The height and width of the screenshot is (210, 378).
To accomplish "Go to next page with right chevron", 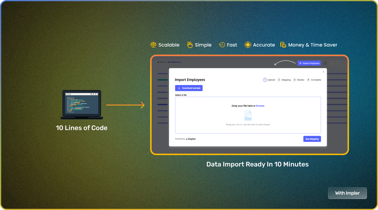I will pos(338,63).
